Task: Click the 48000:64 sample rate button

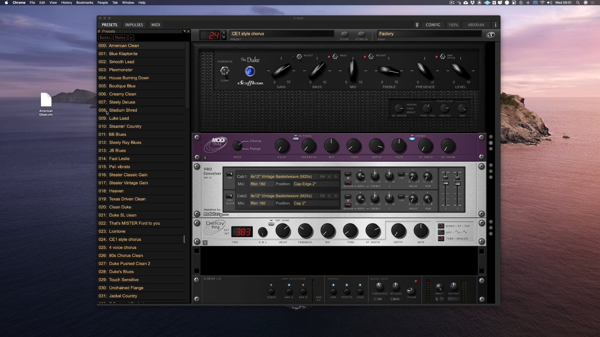Action: (x=476, y=25)
